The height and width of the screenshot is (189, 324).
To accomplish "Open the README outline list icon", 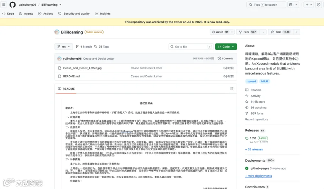I will pyautogui.click(x=232, y=89).
